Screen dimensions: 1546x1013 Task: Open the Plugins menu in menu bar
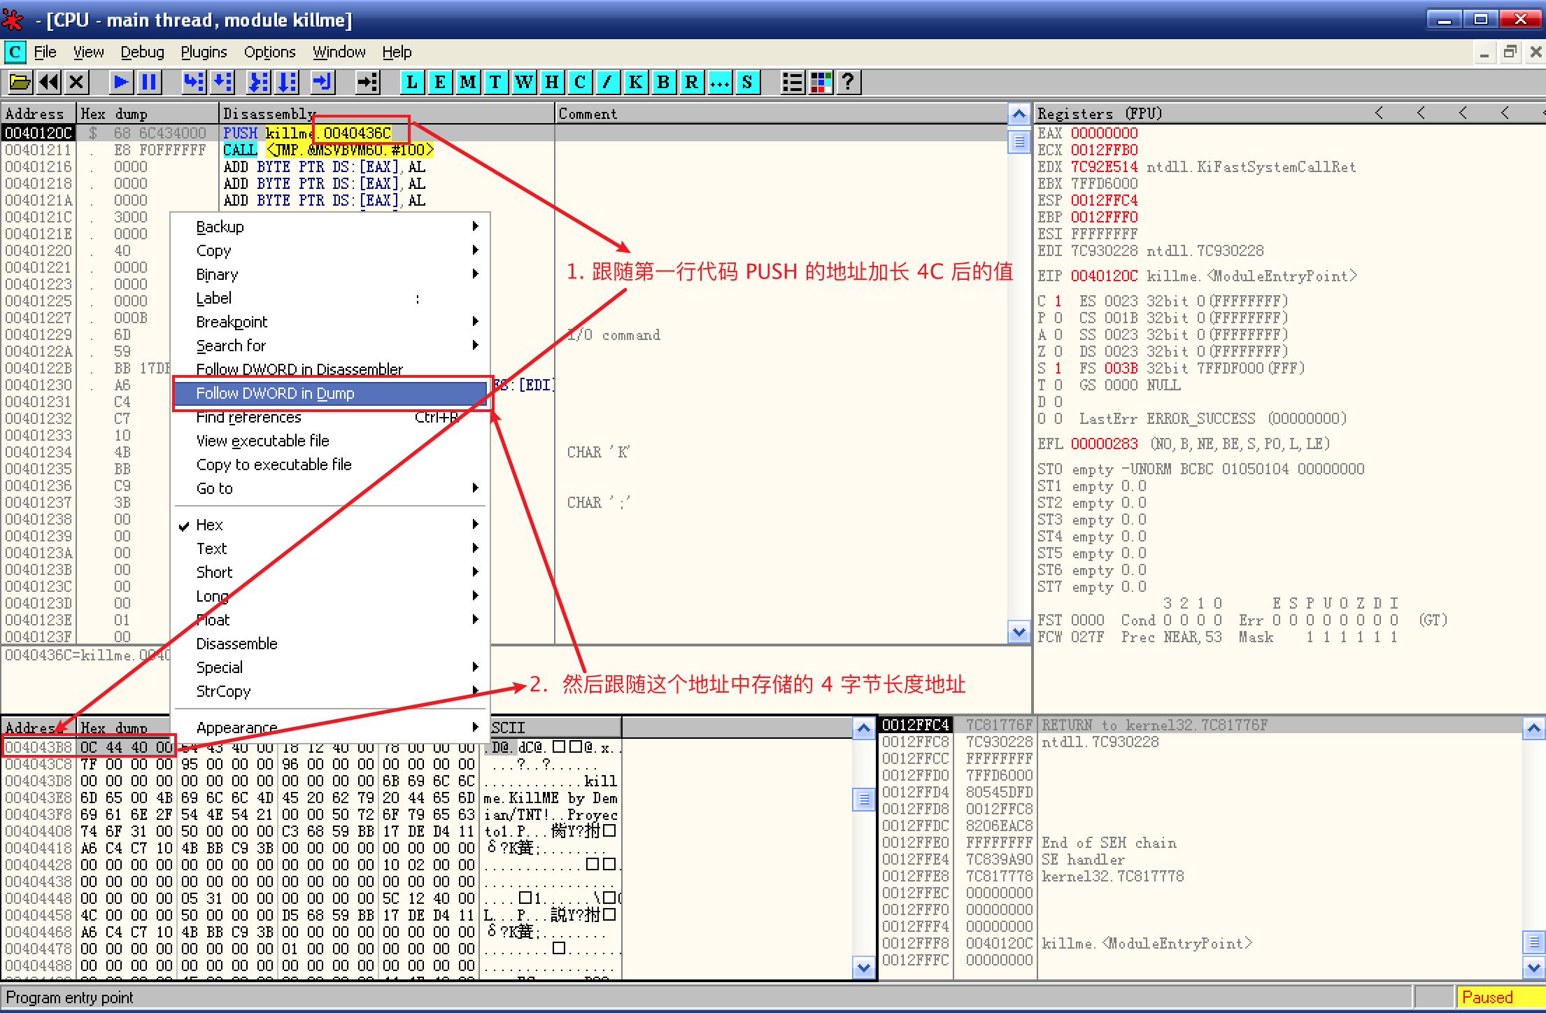pos(204,52)
